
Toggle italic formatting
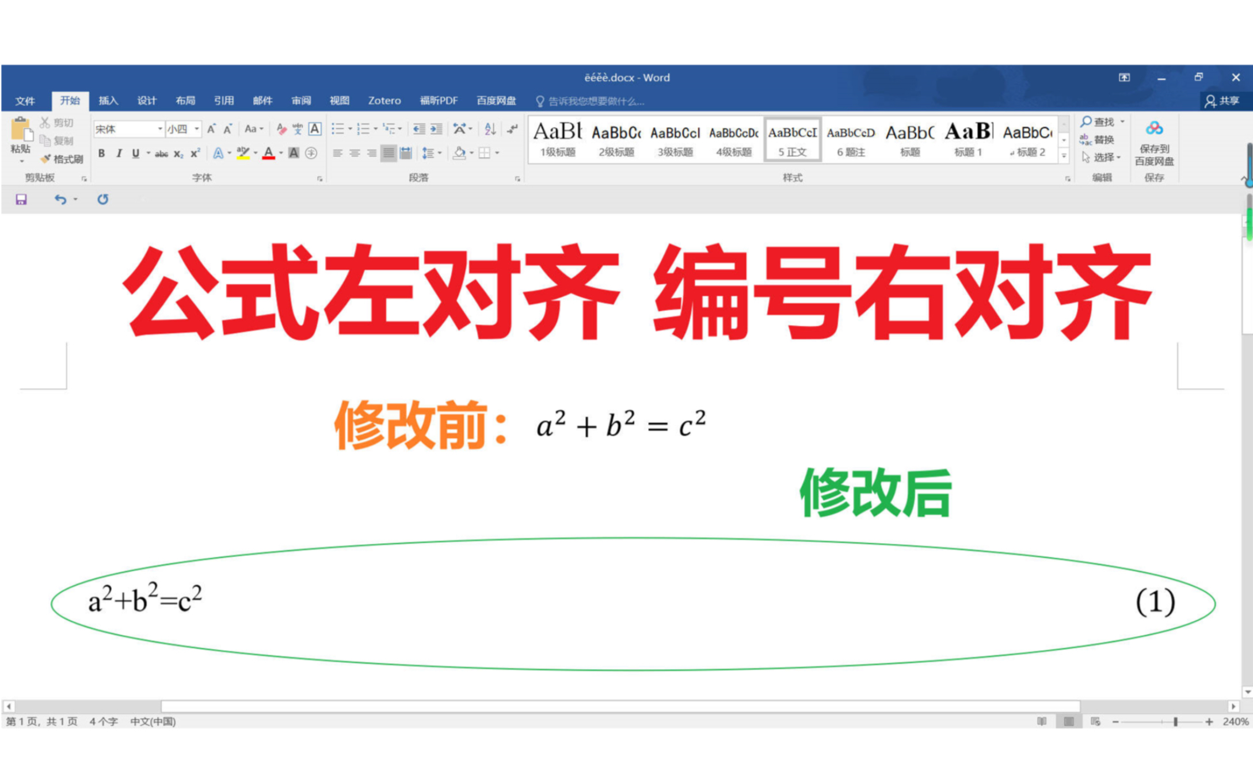[x=120, y=154]
